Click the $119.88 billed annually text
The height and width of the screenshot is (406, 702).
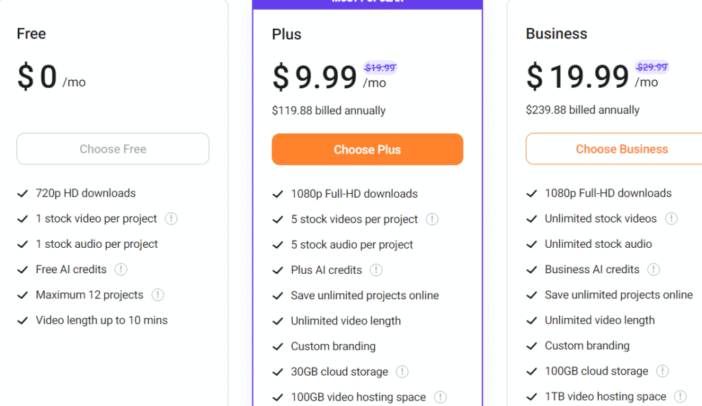point(328,111)
